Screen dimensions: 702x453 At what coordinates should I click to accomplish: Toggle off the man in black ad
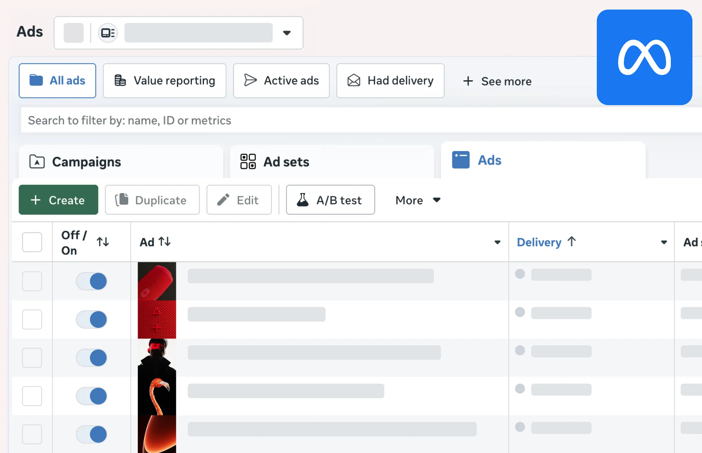pyautogui.click(x=91, y=357)
